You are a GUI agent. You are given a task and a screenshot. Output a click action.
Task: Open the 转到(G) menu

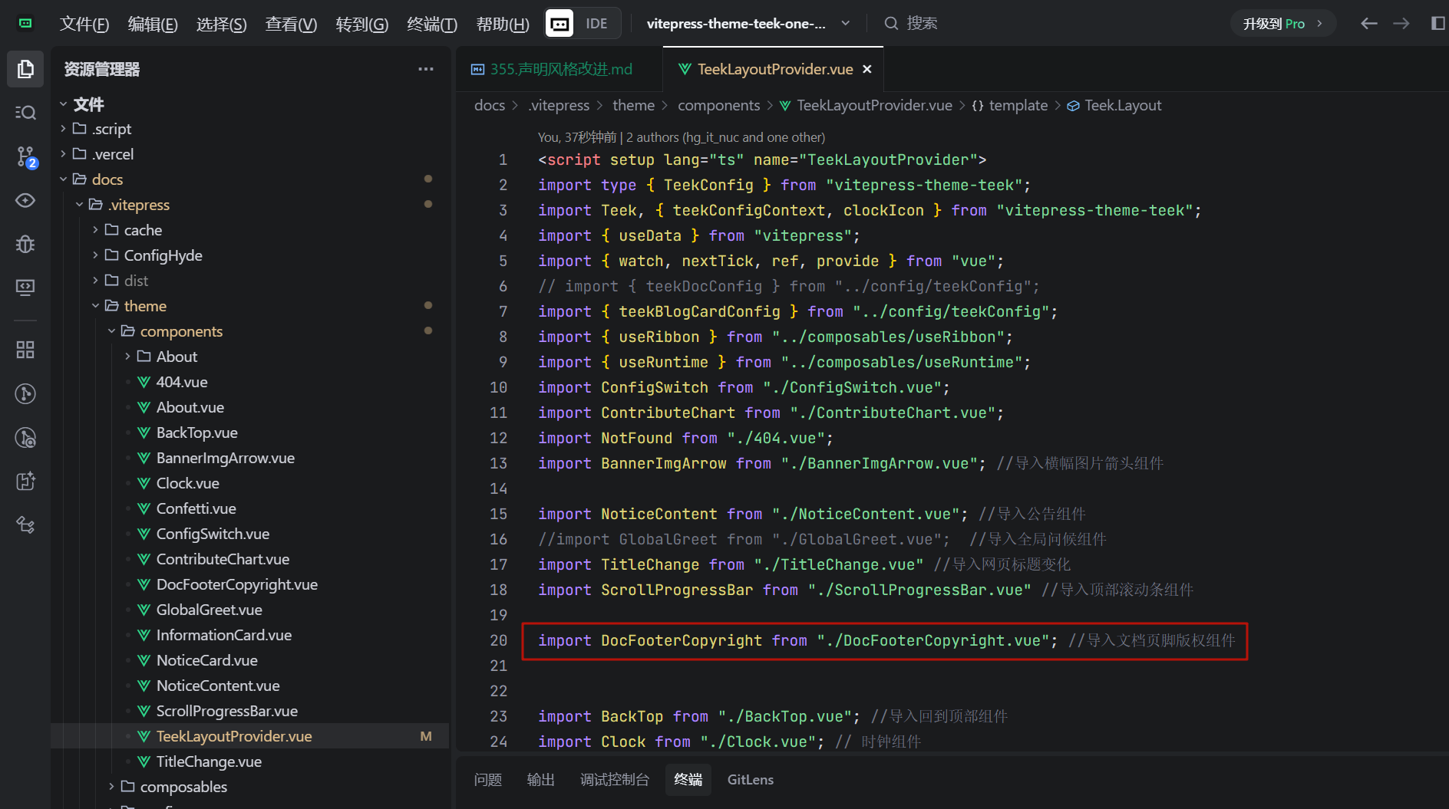pos(361,24)
